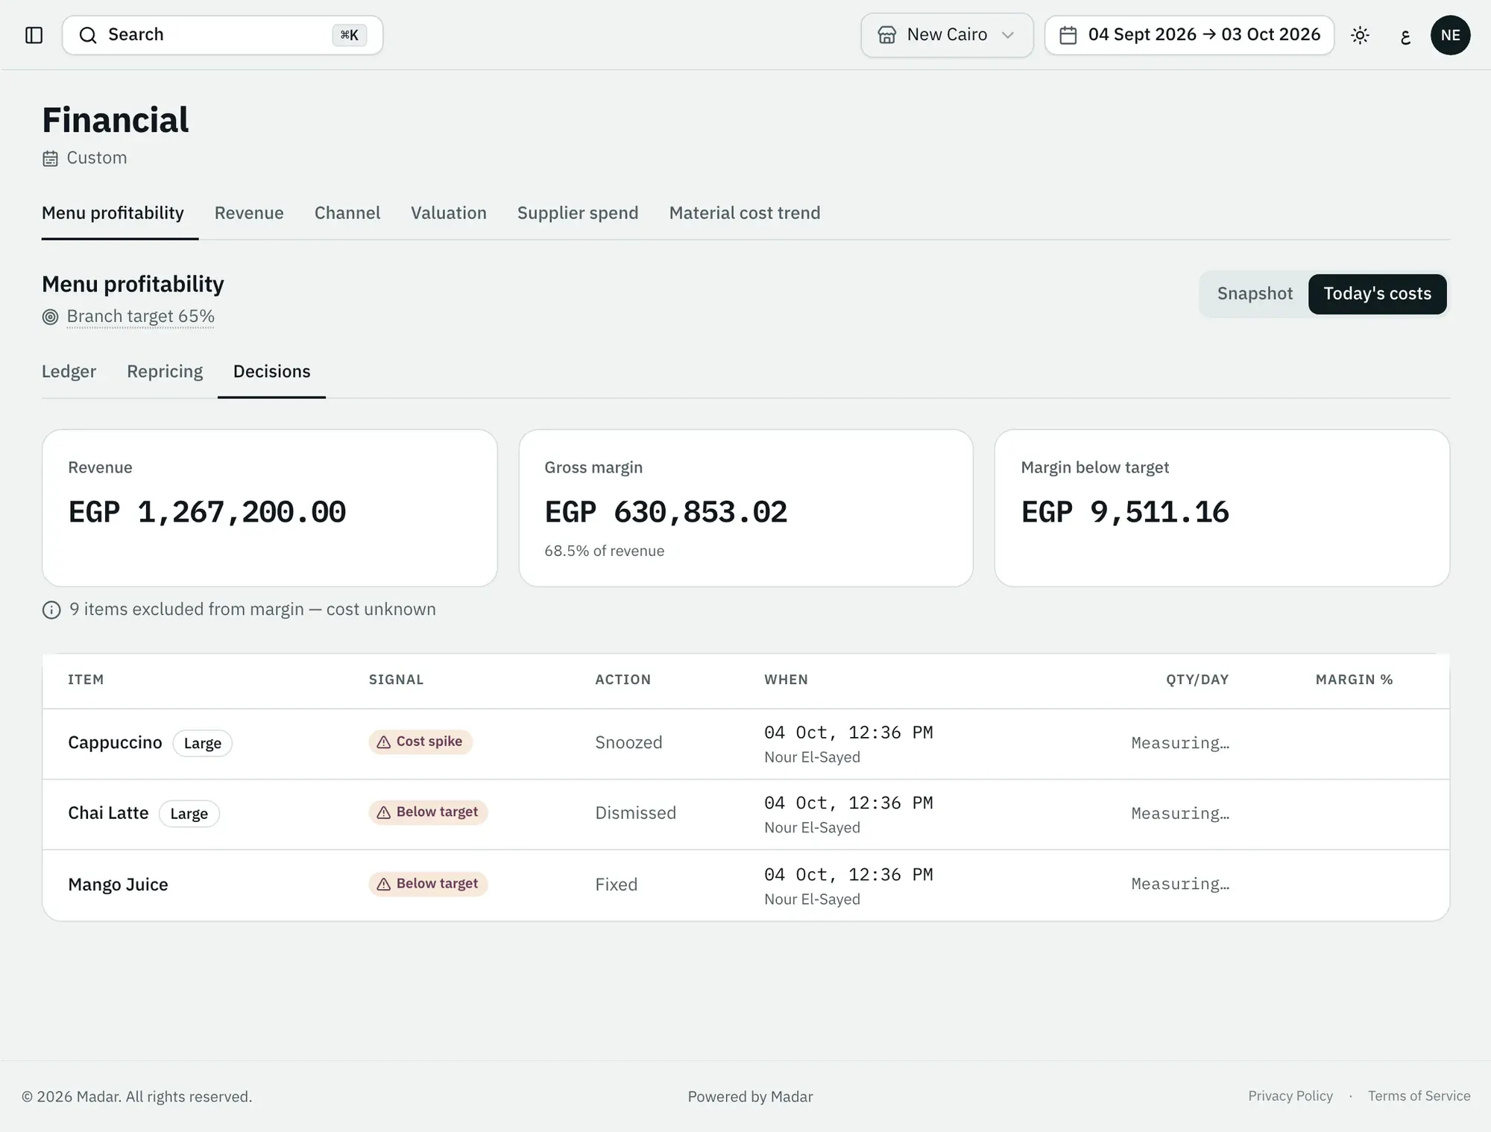This screenshot has width=1491, height=1132.
Task: Open the Privacy Policy link
Action: (x=1290, y=1095)
